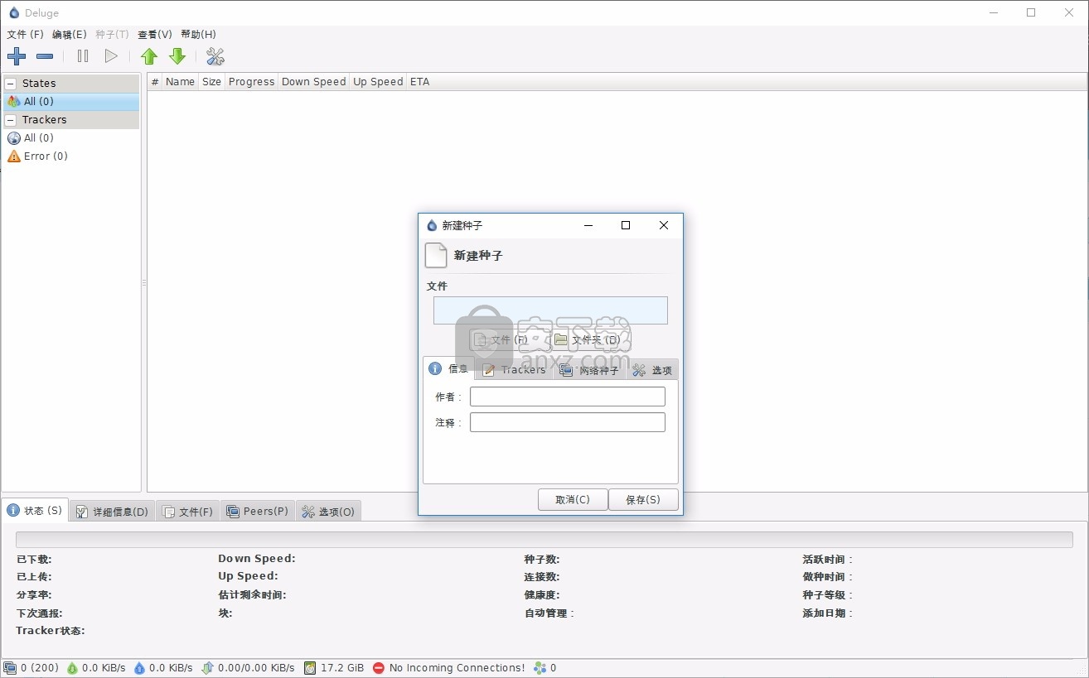Select the 信息 tab in new torrent dialog
This screenshot has width=1089, height=678.
(448, 368)
